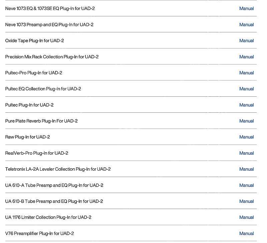Viewport: 267px width, 243px height.
Task: Open Manual link for UA 610-B Tube Preamp
Action: pyautogui.click(x=246, y=201)
